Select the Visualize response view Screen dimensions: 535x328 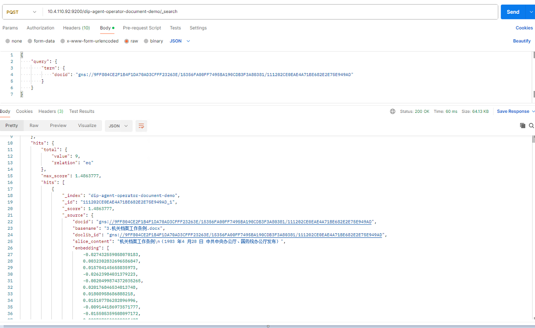[x=87, y=126]
